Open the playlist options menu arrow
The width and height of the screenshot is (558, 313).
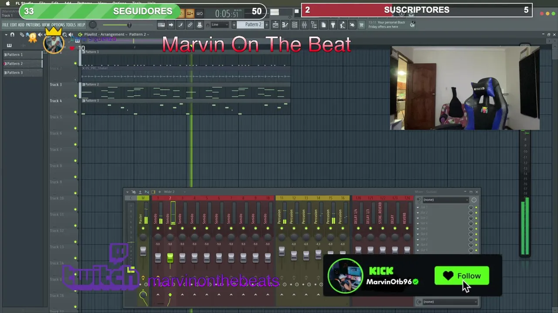[x=6, y=34]
